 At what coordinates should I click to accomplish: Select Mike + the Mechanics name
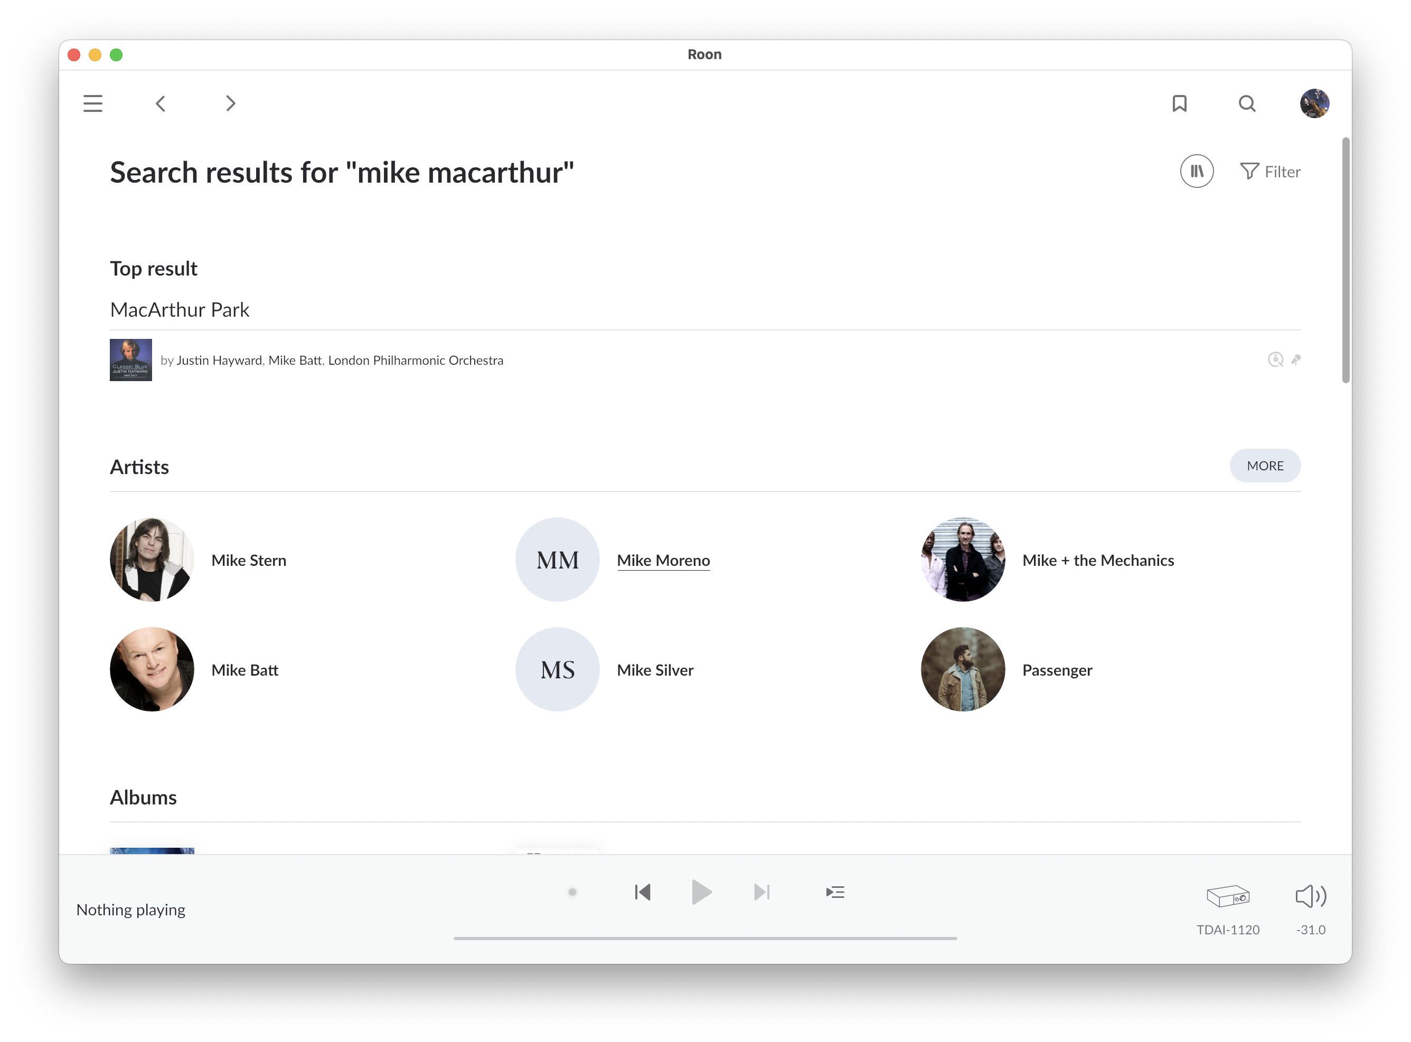tap(1098, 561)
